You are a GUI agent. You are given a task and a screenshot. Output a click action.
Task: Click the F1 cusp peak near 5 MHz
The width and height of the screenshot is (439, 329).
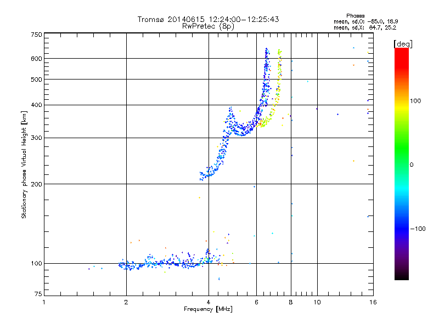click(x=230, y=108)
